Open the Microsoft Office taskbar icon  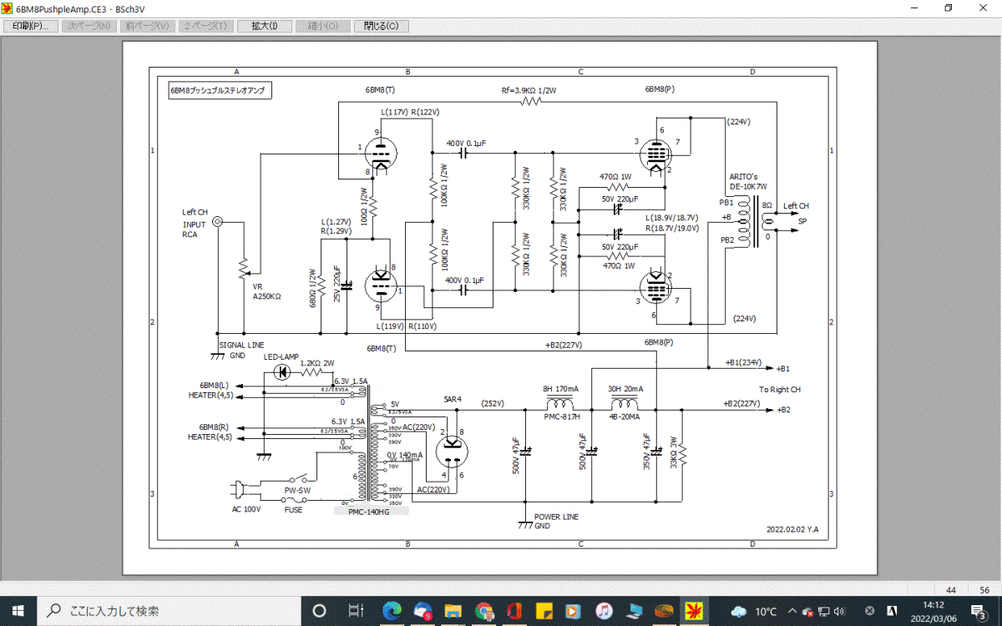514,611
